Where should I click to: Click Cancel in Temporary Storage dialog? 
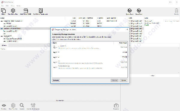124,80
